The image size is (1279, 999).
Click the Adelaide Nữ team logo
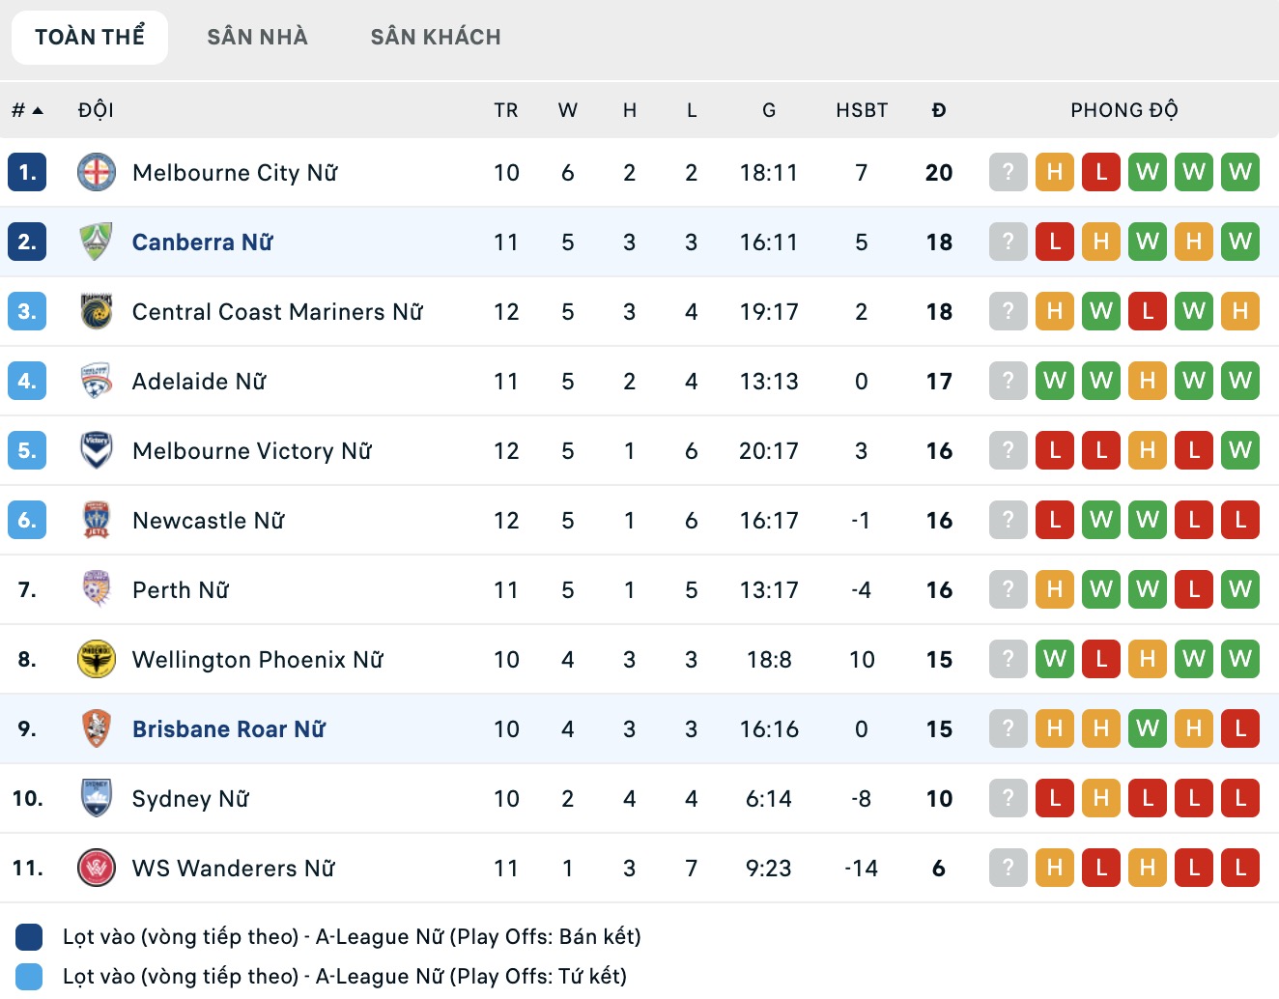coord(97,382)
